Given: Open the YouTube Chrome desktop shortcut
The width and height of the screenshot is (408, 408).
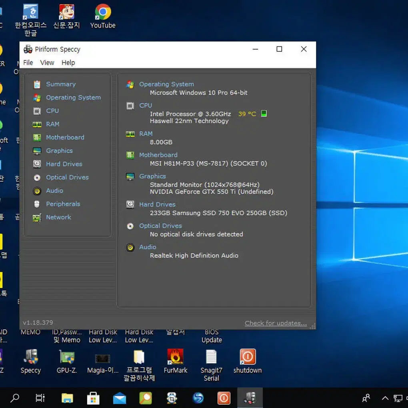Looking at the screenshot, I should [103, 16].
